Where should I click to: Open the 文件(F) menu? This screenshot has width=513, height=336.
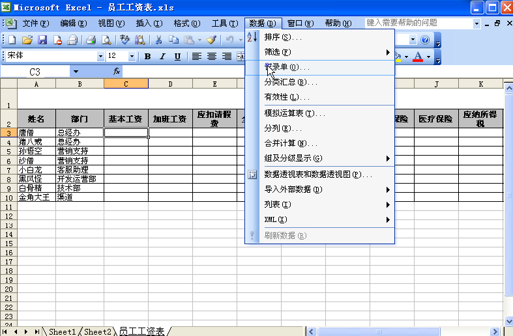click(36, 23)
